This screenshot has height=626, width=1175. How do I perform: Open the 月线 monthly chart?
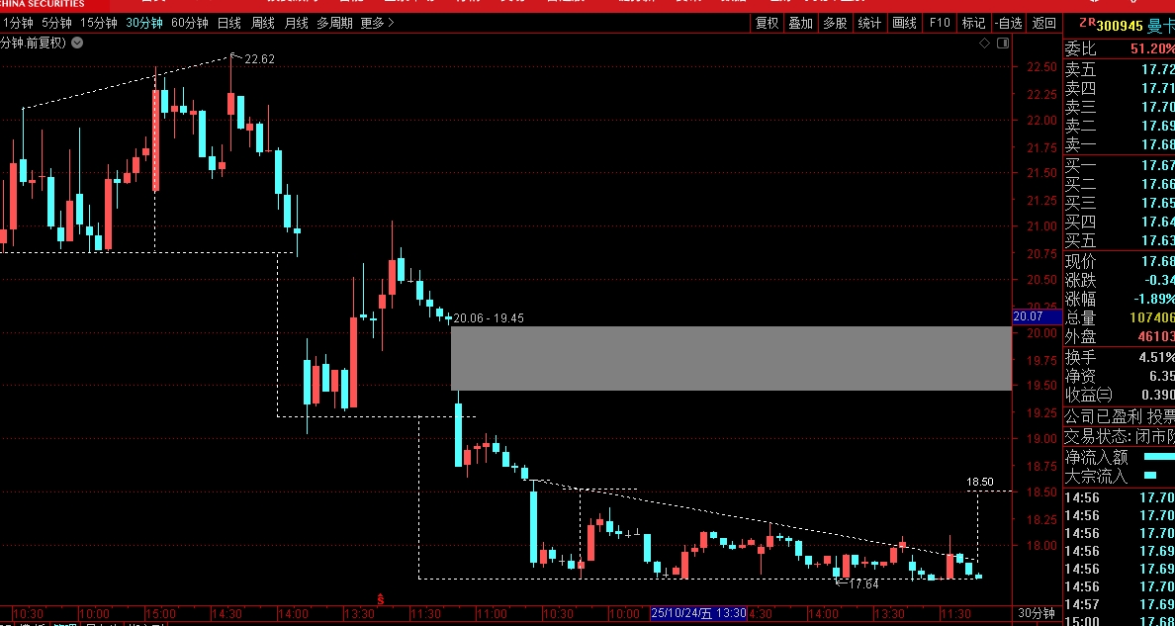coord(297,24)
